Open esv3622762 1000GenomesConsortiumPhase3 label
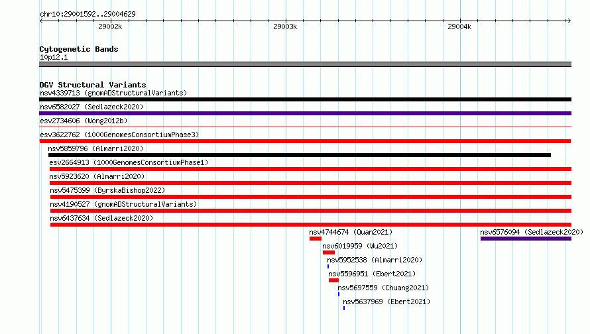 [119, 135]
